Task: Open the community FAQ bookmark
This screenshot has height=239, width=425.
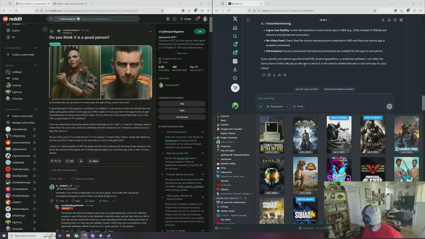Action: pyautogui.click(x=182, y=104)
